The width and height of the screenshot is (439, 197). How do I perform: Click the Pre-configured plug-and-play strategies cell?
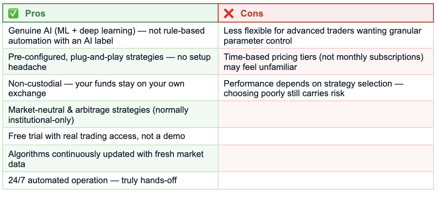pos(110,62)
